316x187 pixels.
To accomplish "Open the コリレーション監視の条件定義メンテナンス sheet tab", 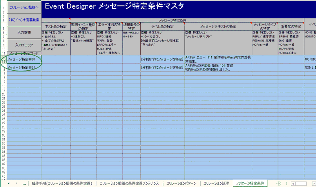I will click(129, 183).
